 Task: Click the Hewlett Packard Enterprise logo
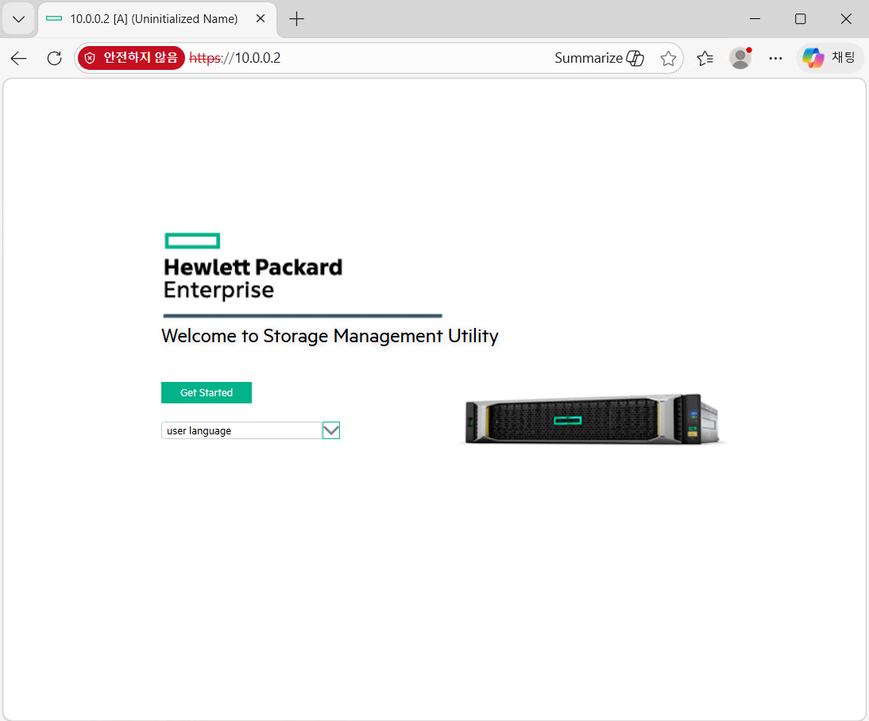click(x=253, y=267)
